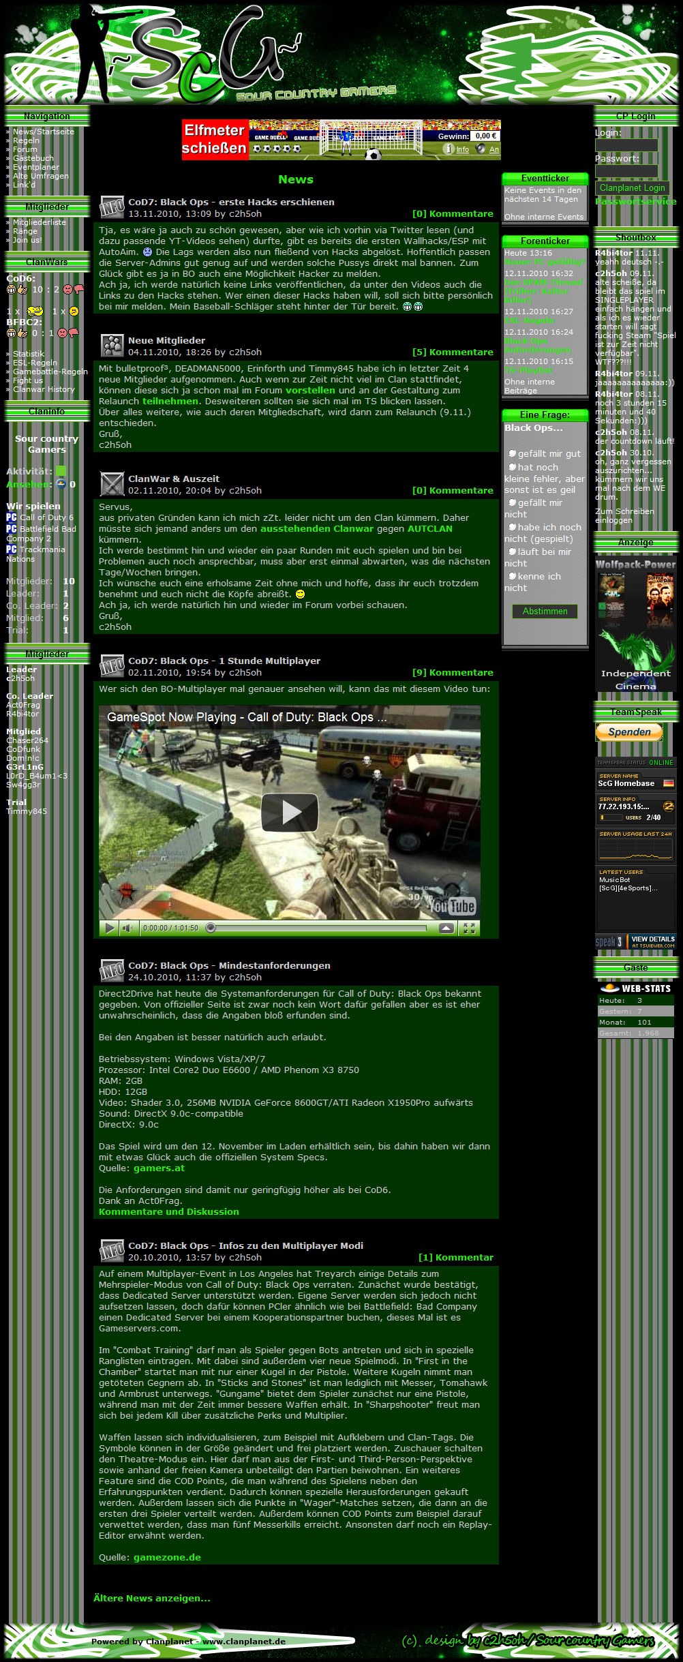This screenshot has width=683, height=1662.
Task: Expand the video player pop-up menu arrow
Action: coord(446,928)
